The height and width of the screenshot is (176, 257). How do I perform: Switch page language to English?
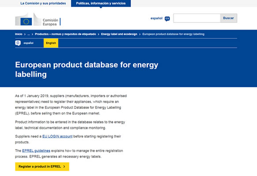point(51,43)
